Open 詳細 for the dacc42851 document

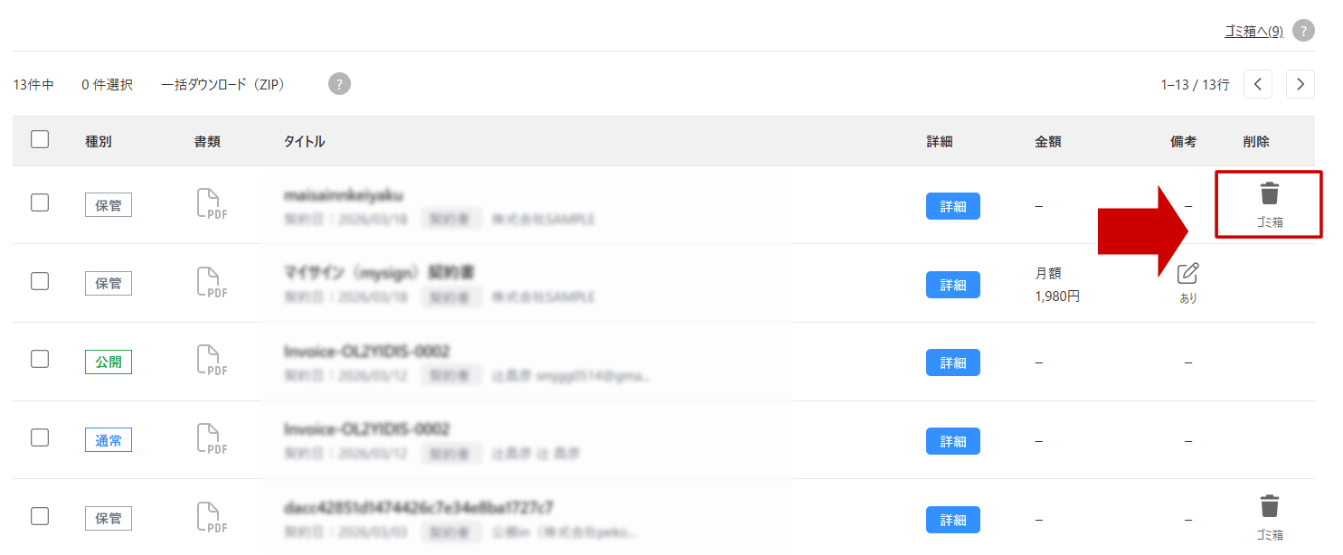tap(952, 519)
